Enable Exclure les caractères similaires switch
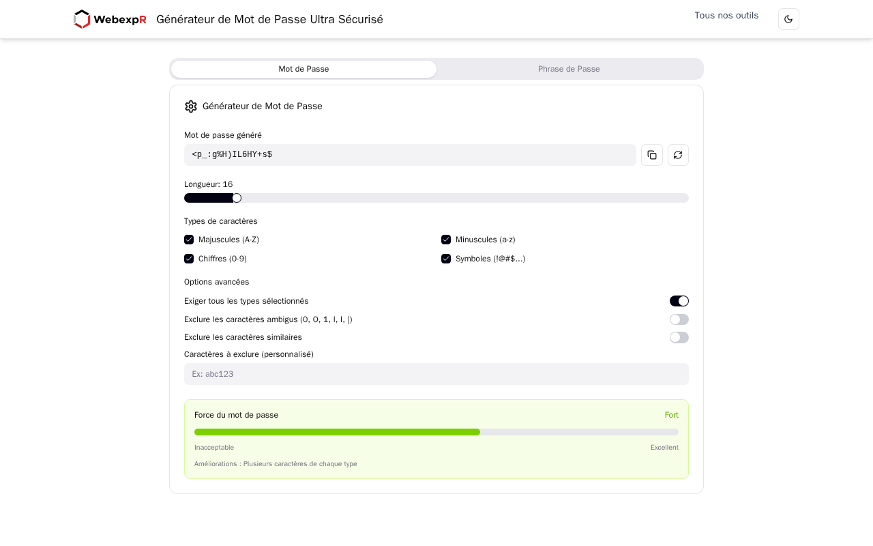This screenshot has width=873, height=546. [679, 337]
